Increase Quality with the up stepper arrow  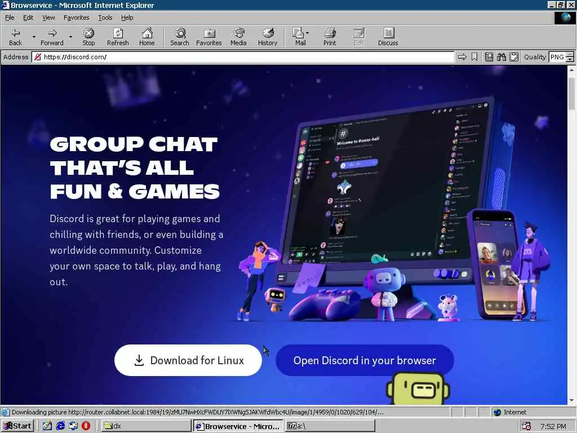tap(570, 55)
